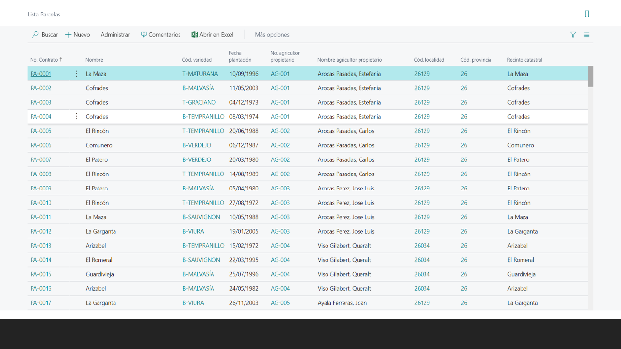Click B-VERDEJO in row PA-0007
The height and width of the screenshot is (349, 621).
coord(197,159)
